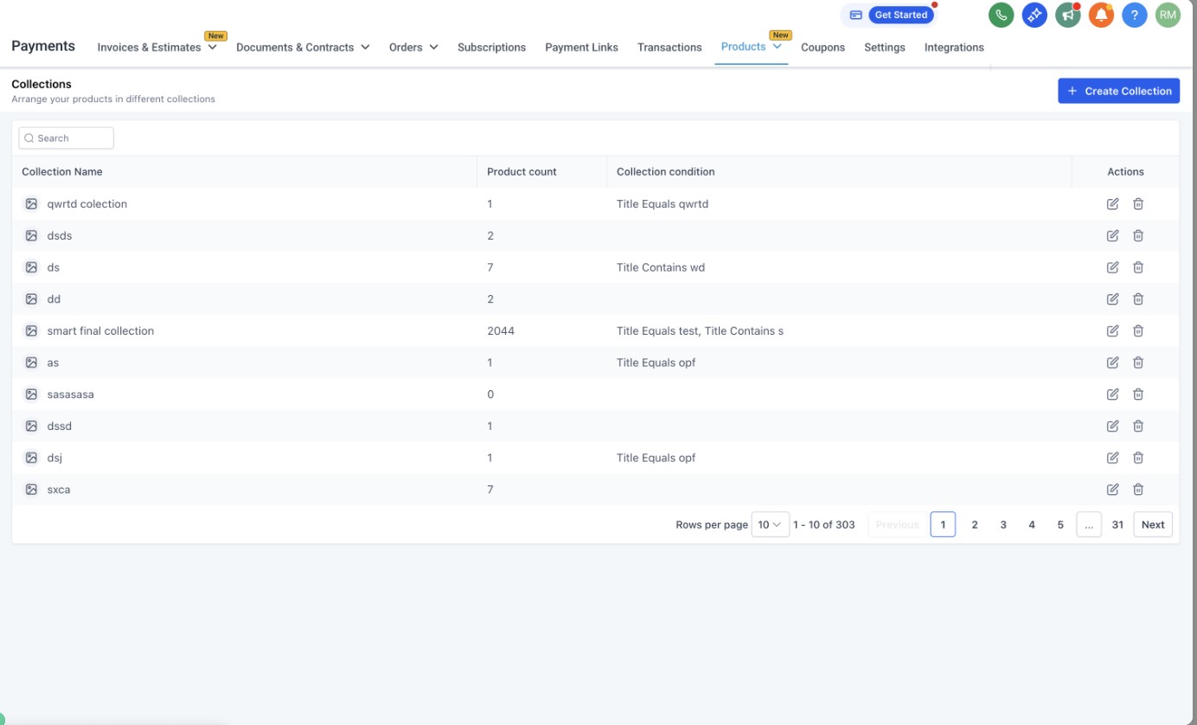Edit the as collection
Image resolution: width=1197 pixels, height=725 pixels.
coord(1113,362)
